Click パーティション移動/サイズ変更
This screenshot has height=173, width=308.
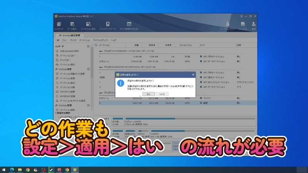tap(70, 74)
